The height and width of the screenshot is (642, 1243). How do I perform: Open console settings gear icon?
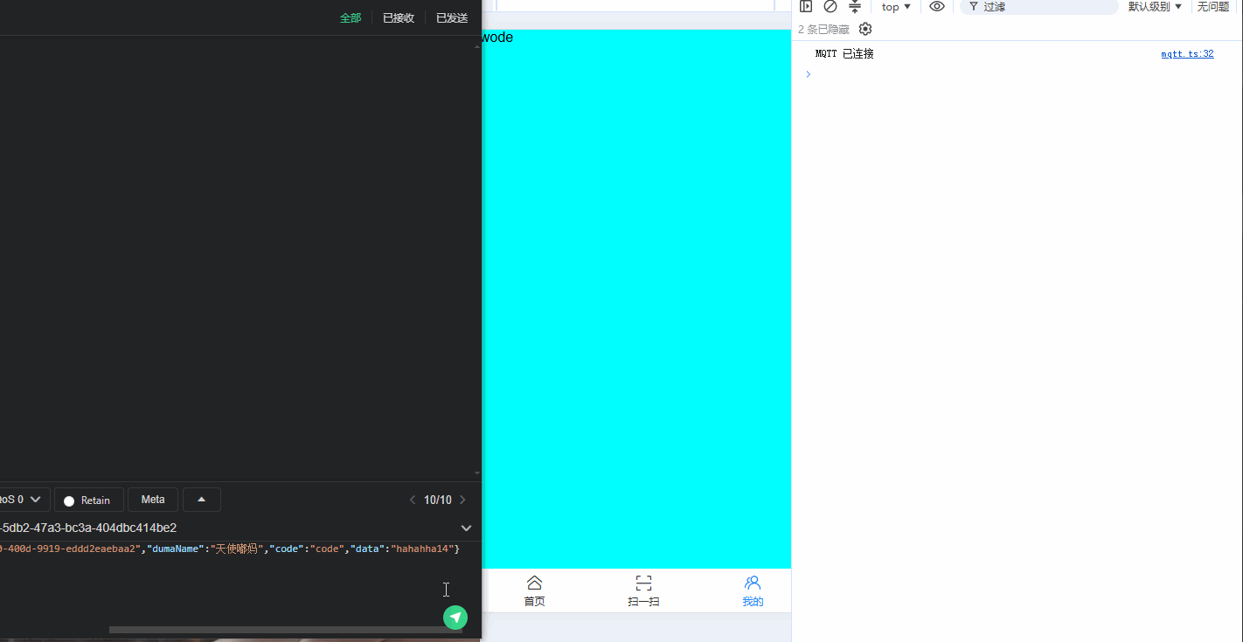click(x=865, y=29)
